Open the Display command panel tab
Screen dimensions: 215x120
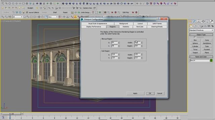(x=207, y=21)
